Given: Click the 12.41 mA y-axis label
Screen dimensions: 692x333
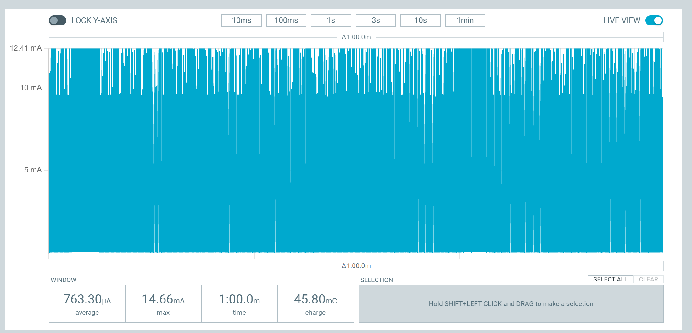Looking at the screenshot, I should click(x=26, y=48).
